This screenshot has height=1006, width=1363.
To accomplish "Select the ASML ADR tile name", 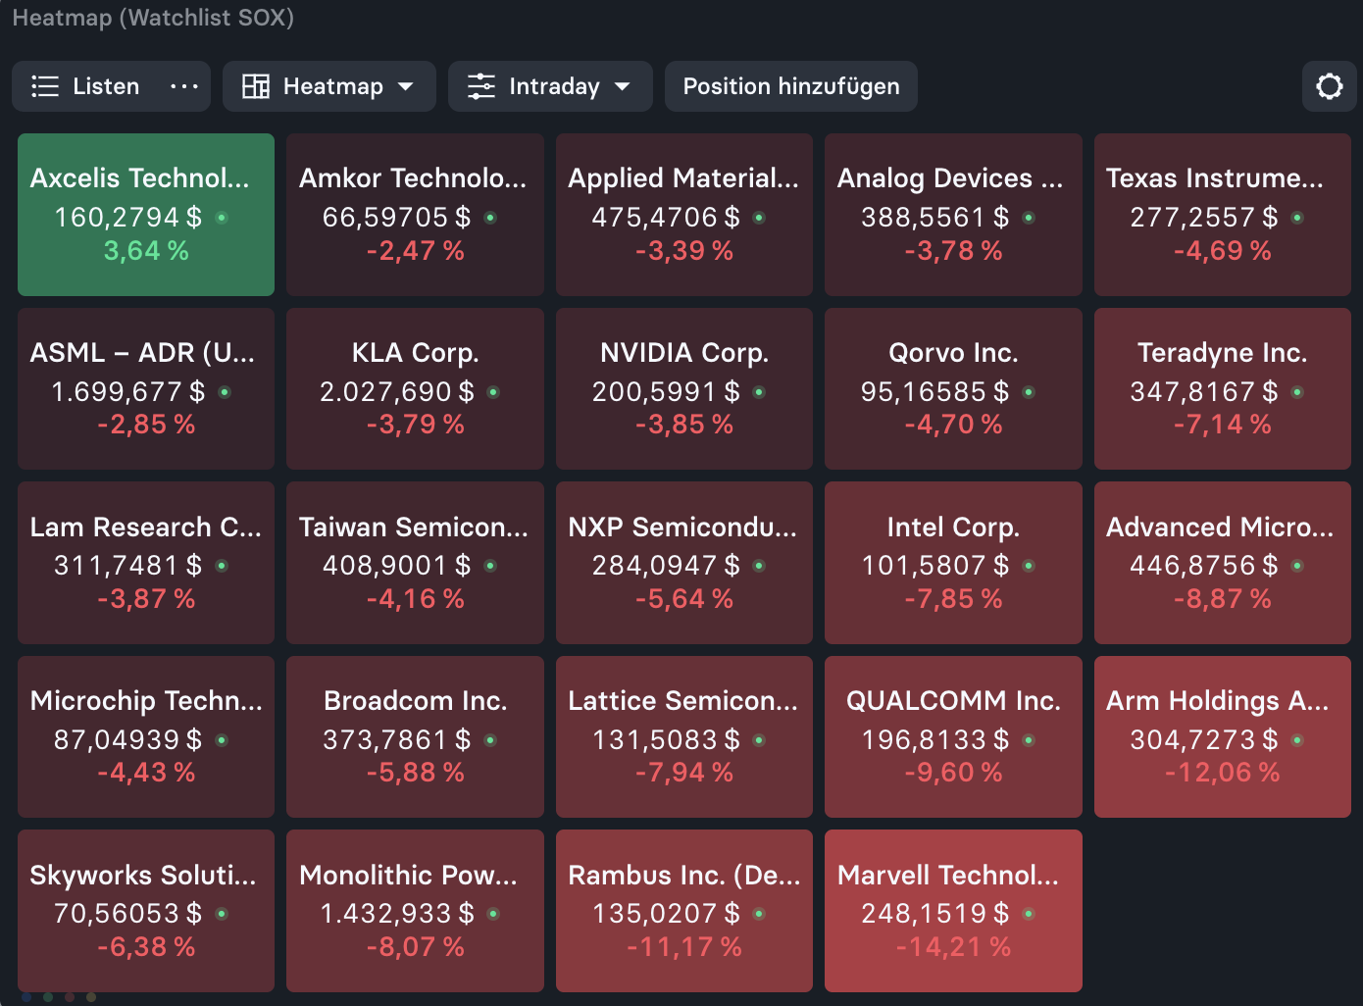I will 143,353.
